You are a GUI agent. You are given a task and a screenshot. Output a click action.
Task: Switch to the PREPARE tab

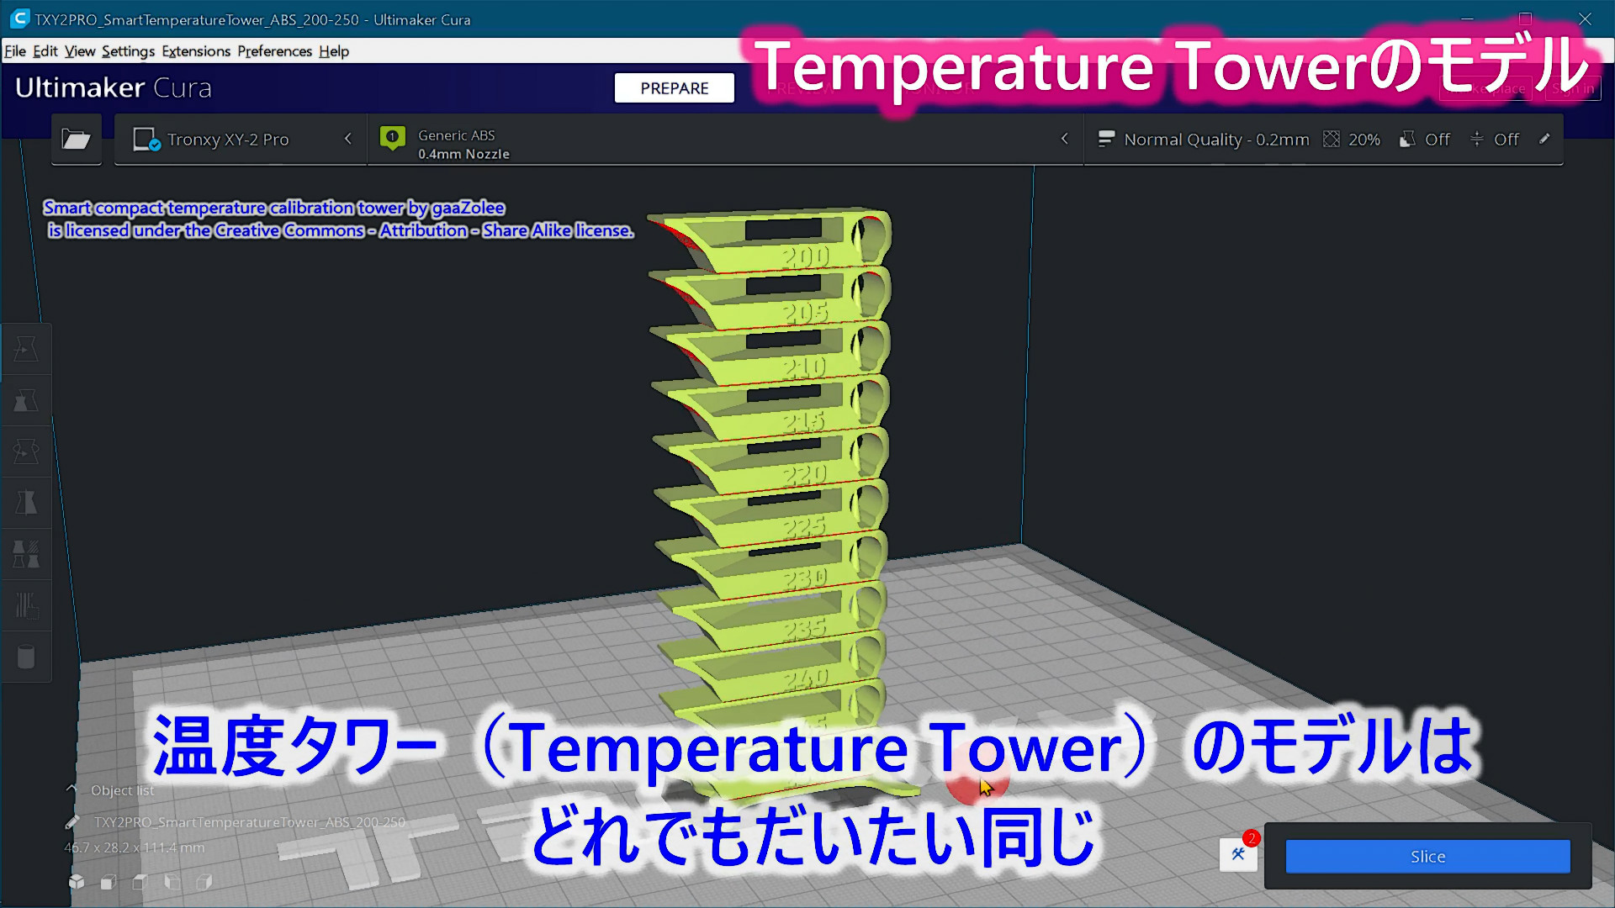tap(674, 87)
